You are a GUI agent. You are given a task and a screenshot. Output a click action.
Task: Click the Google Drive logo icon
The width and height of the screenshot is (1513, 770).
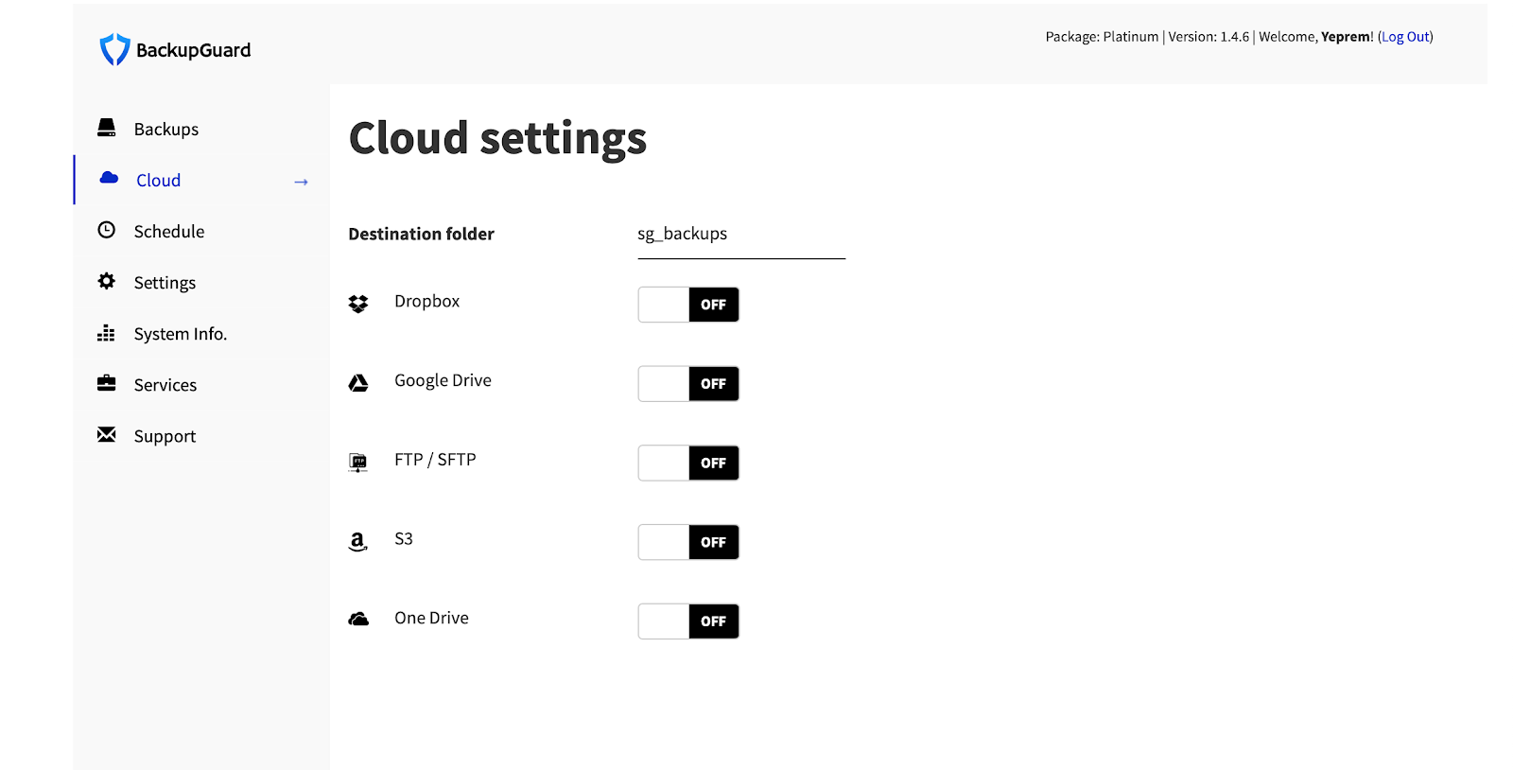[358, 383]
